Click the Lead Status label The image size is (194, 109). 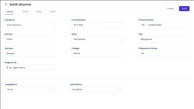click(76, 84)
